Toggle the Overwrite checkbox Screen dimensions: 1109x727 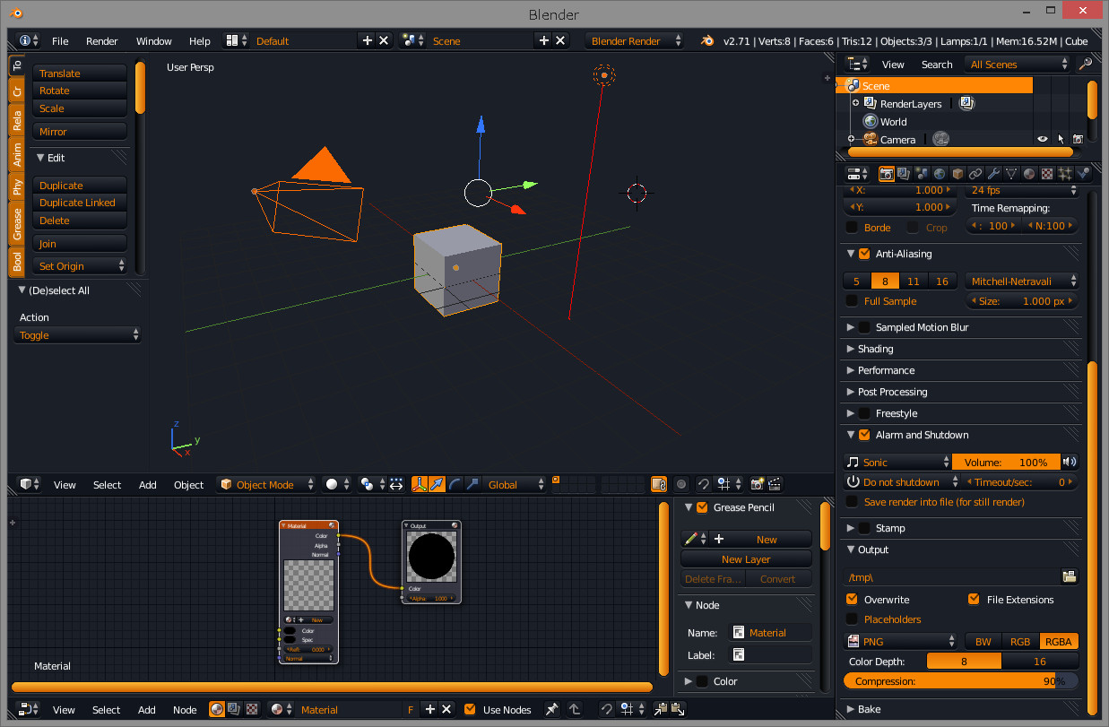(852, 600)
